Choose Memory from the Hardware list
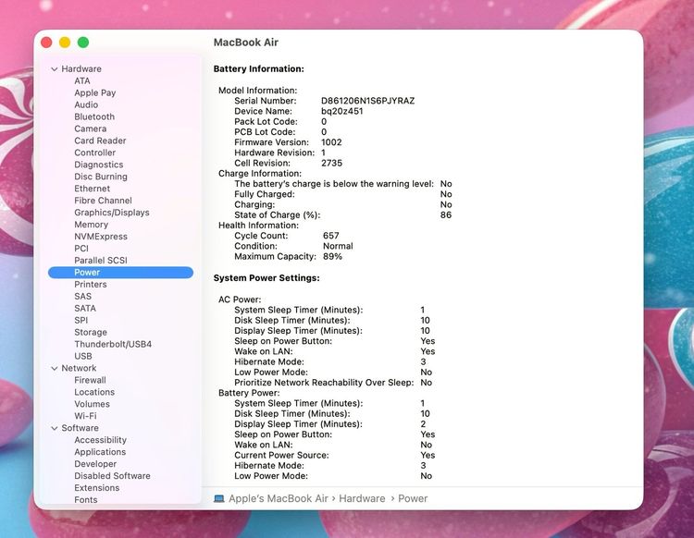Viewport: 694px width, 538px height. click(x=92, y=225)
